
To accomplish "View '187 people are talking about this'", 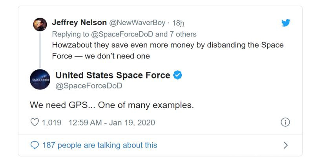I will (x=99, y=145).
